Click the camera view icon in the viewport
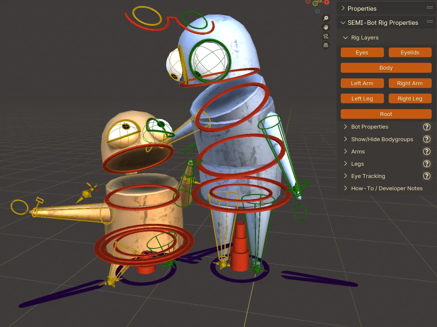Viewport: 437px width, 327px height. [x=326, y=36]
